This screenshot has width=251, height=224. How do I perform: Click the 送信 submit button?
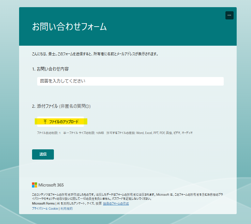point(43,154)
